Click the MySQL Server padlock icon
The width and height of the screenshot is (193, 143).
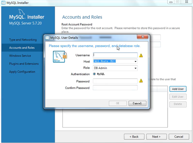[x=60, y=57]
